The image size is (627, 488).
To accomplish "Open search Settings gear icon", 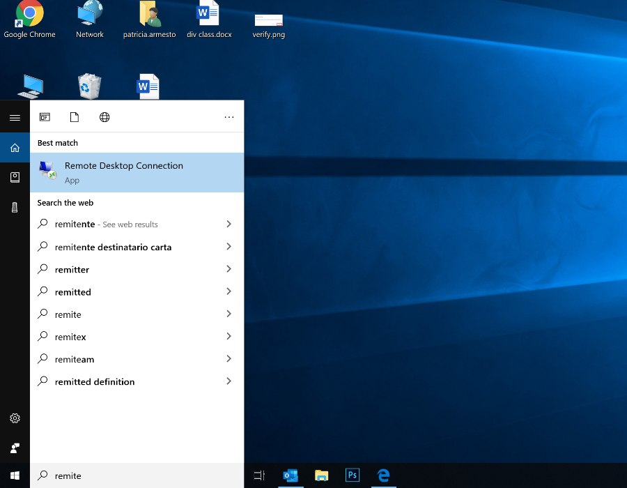I will (x=15, y=418).
